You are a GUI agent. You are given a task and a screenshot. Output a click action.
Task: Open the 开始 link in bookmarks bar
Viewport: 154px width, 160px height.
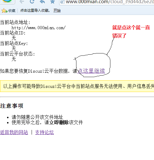(x=57, y=11)
